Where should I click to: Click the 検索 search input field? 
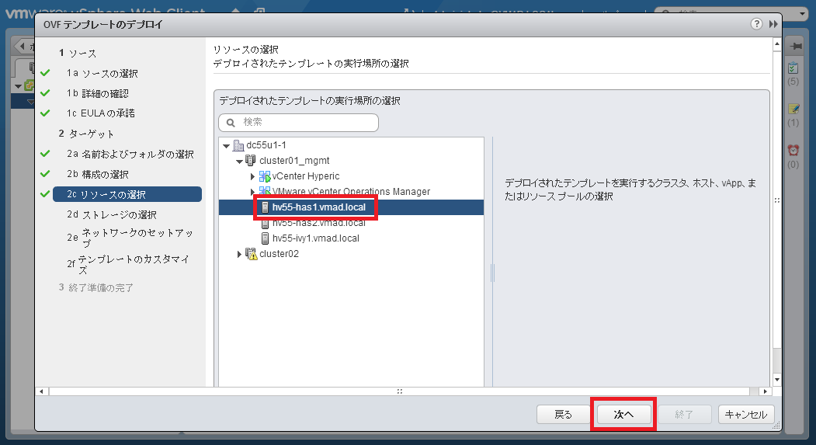(298, 122)
